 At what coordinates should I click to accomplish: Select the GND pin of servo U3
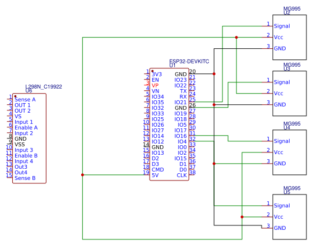click(x=280, y=105)
